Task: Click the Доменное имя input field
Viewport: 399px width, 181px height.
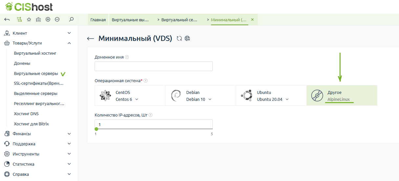Action: tap(153, 66)
